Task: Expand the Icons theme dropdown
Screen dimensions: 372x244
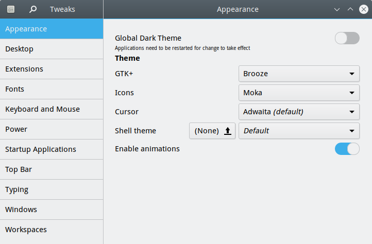Action: pyautogui.click(x=299, y=93)
